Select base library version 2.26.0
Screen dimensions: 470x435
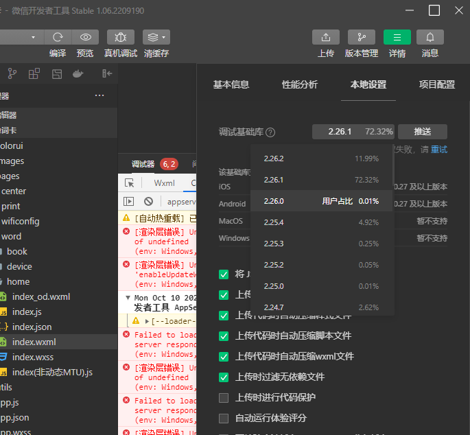pos(321,201)
